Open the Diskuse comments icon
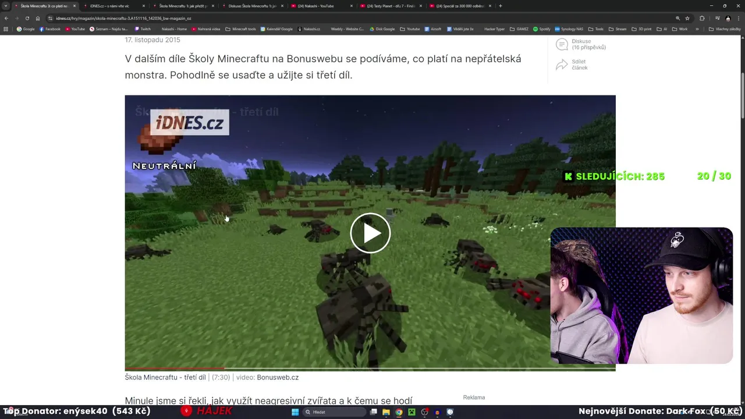The height and width of the screenshot is (419, 745). (x=562, y=44)
